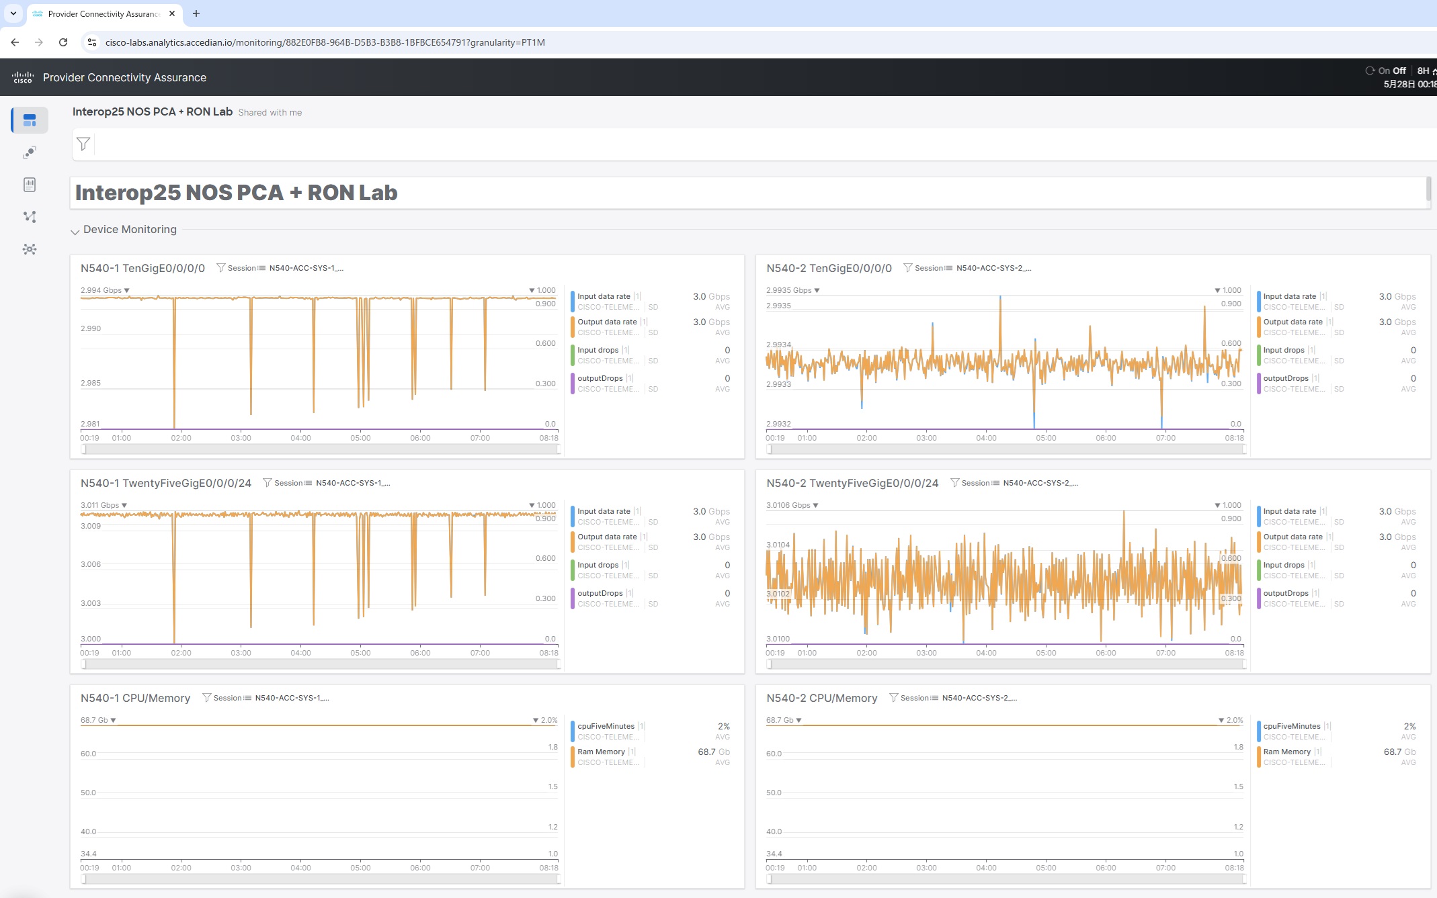Open the dashboards icon in left sidebar
This screenshot has height=898, width=1437.
pos(30,120)
